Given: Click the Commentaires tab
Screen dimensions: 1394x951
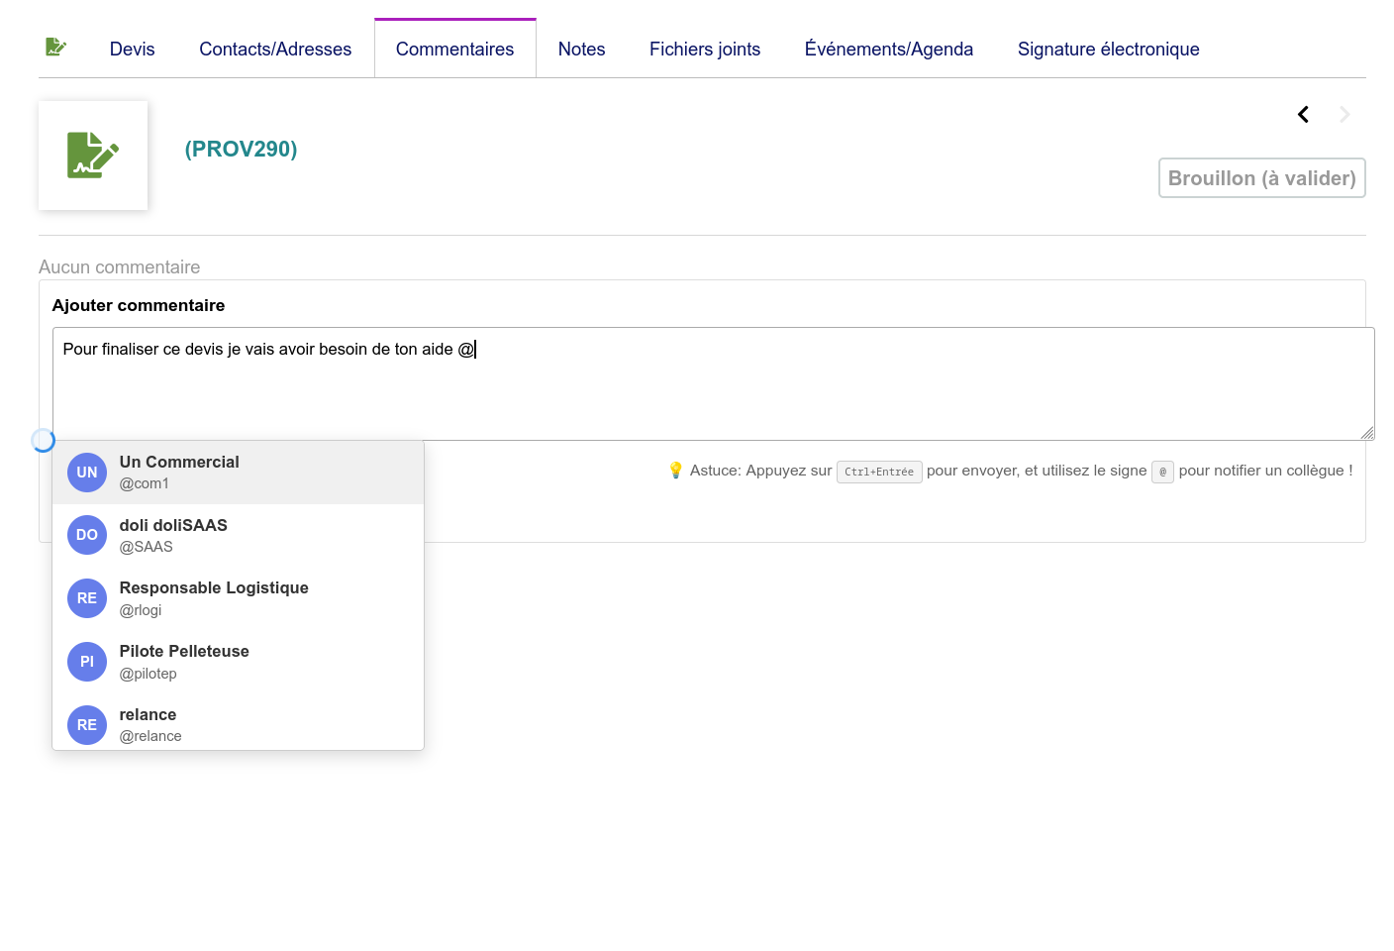Looking at the screenshot, I should (454, 50).
